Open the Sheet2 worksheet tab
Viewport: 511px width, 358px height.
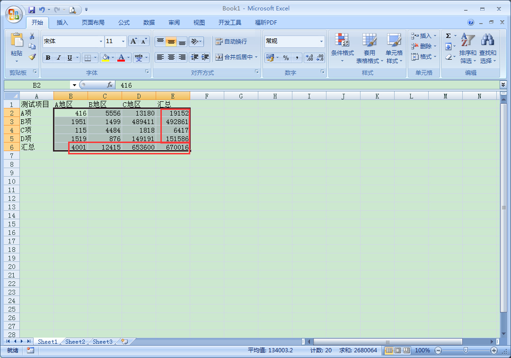(x=75, y=342)
